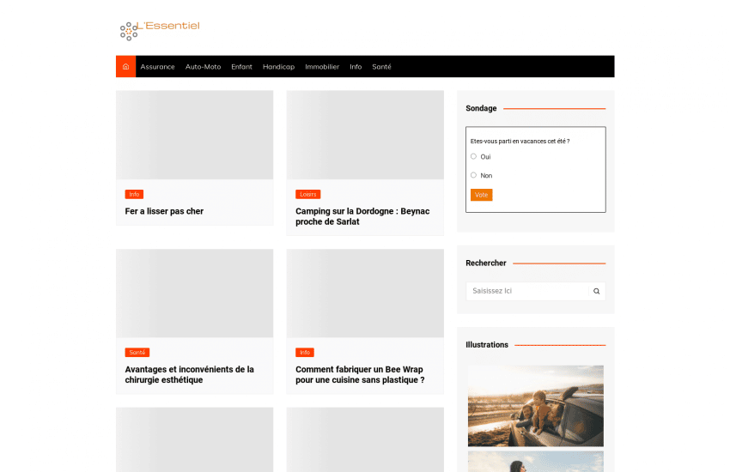Select the Non radio button
Image resolution: width=730 pixels, height=472 pixels.
[x=473, y=175]
